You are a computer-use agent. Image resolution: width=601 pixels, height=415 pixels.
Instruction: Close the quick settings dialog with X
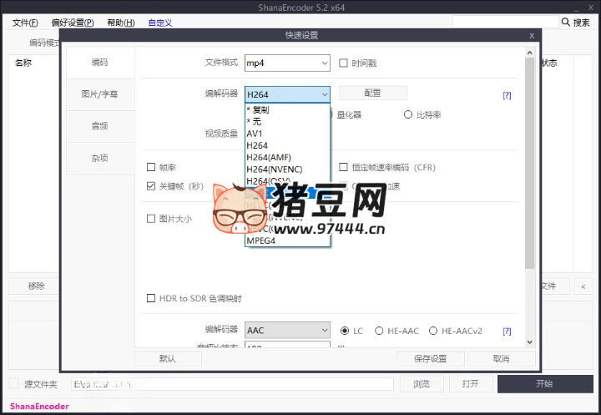point(532,36)
